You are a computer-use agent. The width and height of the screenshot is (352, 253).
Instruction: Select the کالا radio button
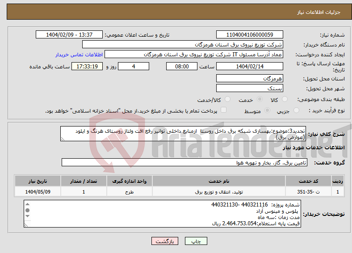point(285,99)
